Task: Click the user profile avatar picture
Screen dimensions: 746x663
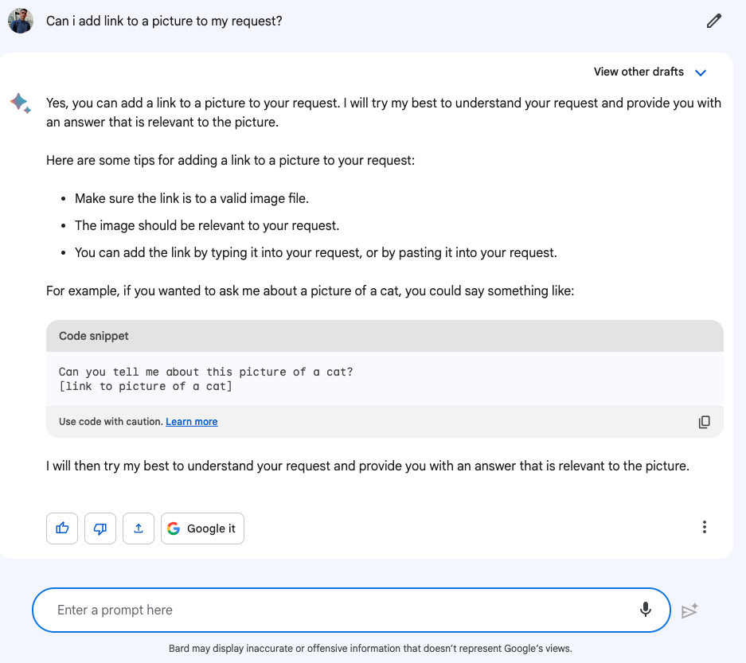Action: coord(21,21)
